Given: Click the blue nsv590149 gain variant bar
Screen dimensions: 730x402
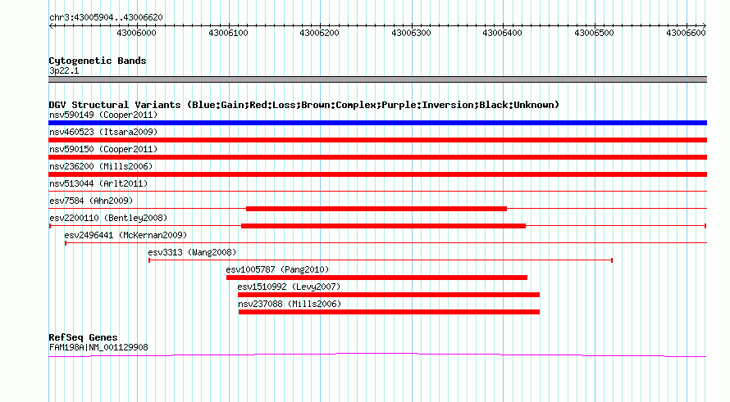Looking at the screenshot, I should pos(377,123).
